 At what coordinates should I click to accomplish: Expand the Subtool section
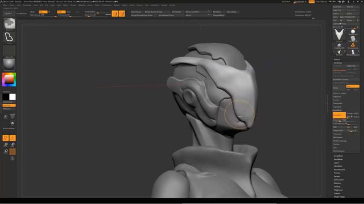(x=337, y=59)
